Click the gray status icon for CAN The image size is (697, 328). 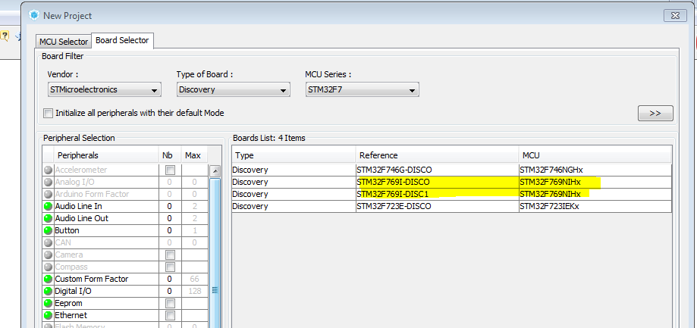(48, 243)
